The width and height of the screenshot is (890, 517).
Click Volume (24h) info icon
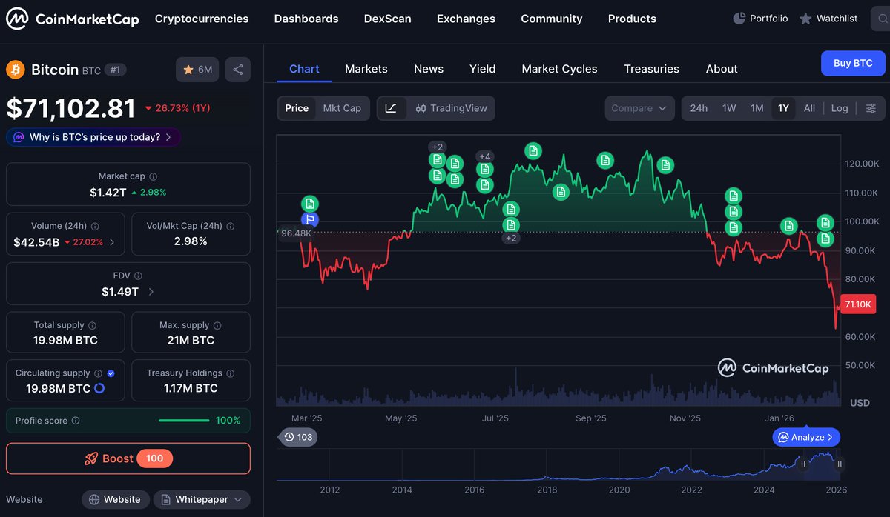pos(95,227)
